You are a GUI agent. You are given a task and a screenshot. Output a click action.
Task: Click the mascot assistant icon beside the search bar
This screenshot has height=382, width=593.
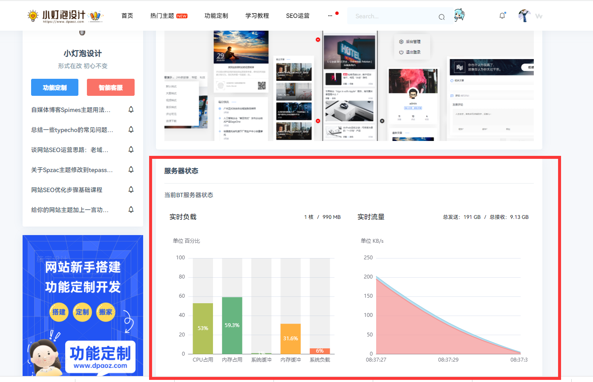(459, 16)
